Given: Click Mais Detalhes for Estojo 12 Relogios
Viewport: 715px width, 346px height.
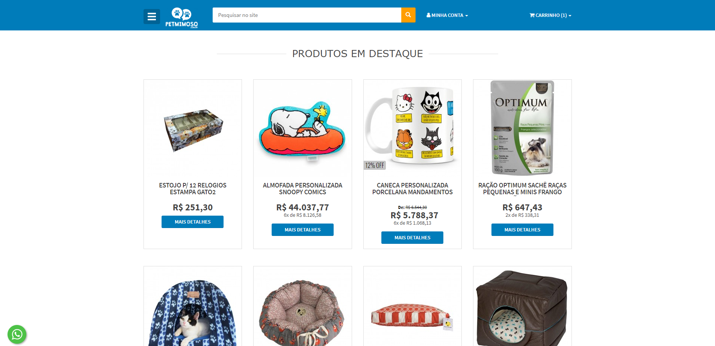Looking at the screenshot, I should click(192, 222).
